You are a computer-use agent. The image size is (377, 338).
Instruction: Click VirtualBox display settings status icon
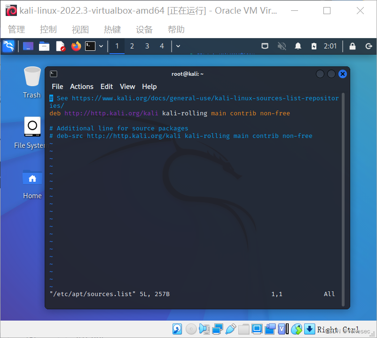[x=257, y=329]
